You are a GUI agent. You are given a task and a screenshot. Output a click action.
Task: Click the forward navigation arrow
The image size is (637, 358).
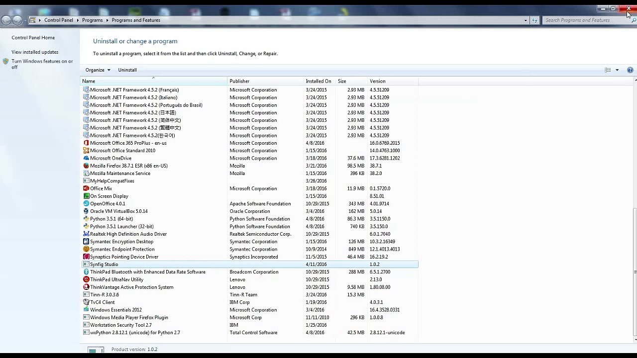(x=17, y=20)
